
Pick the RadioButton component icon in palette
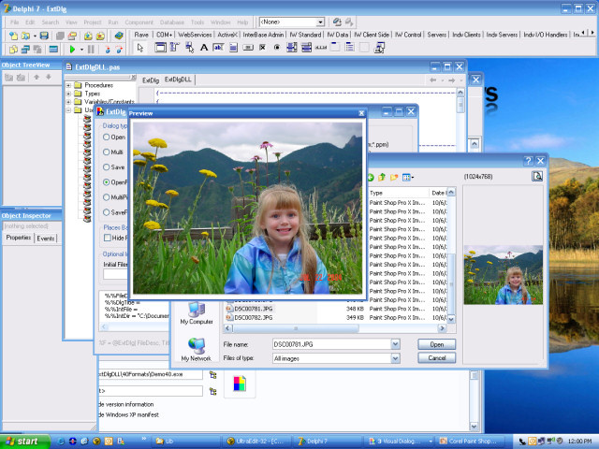[x=277, y=48]
